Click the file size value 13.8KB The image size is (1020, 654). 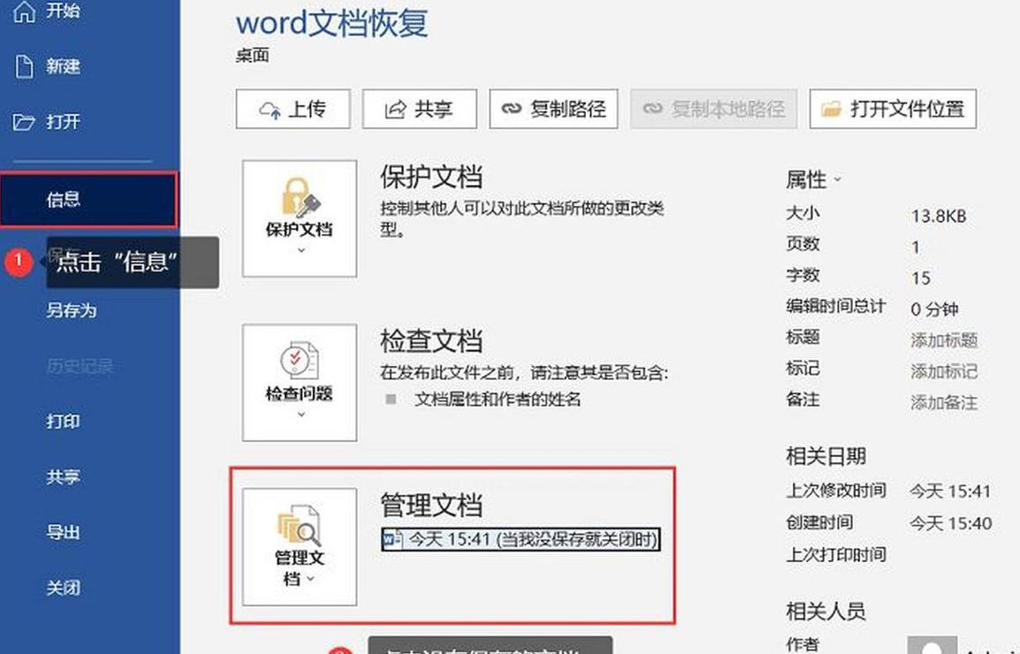point(938,216)
